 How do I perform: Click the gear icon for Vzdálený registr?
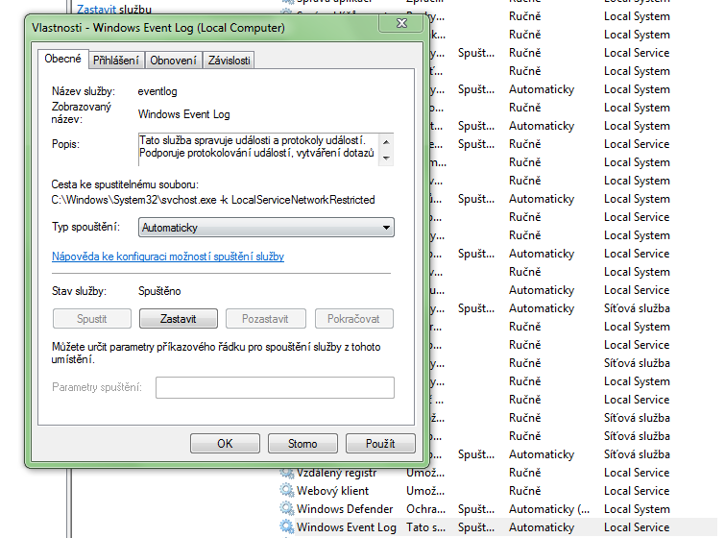(x=287, y=473)
